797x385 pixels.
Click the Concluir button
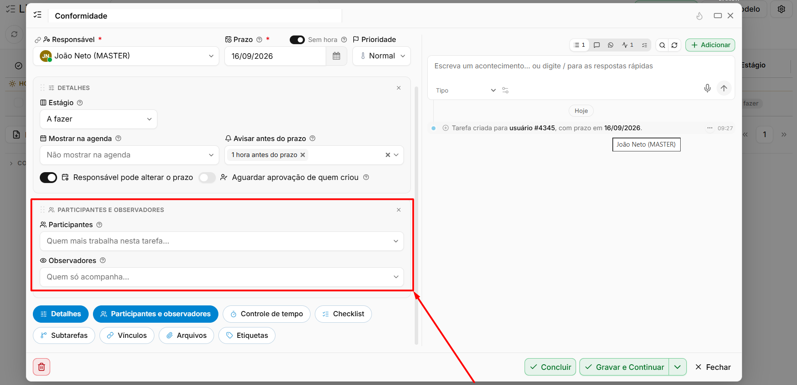(550, 367)
